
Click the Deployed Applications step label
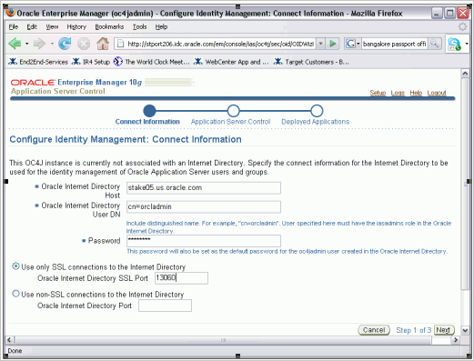[x=316, y=122]
